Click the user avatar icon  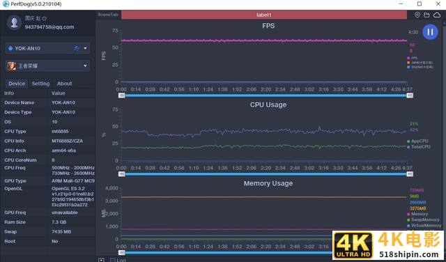14,22
